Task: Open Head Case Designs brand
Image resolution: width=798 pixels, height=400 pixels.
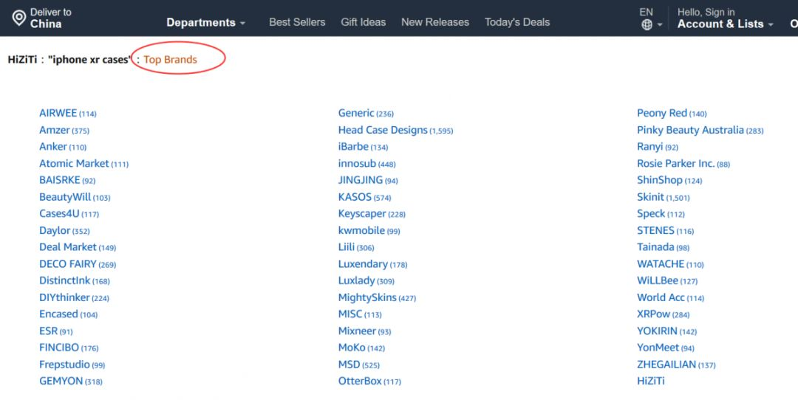Action: (383, 131)
